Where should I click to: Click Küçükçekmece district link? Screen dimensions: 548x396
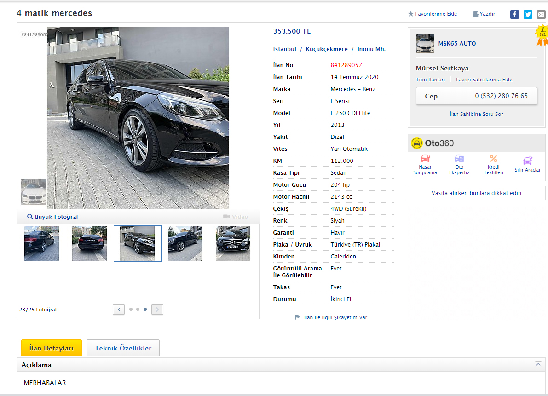[x=326, y=49]
